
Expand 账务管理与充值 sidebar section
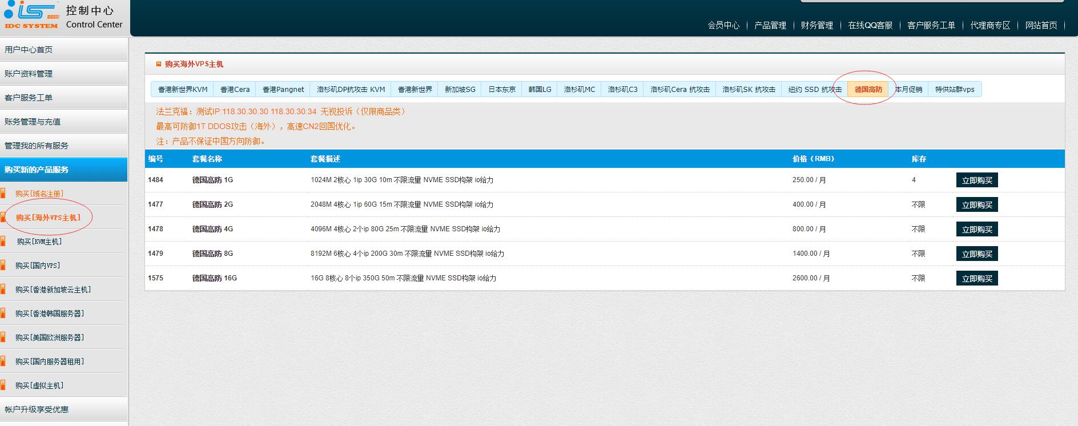click(63, 122)
